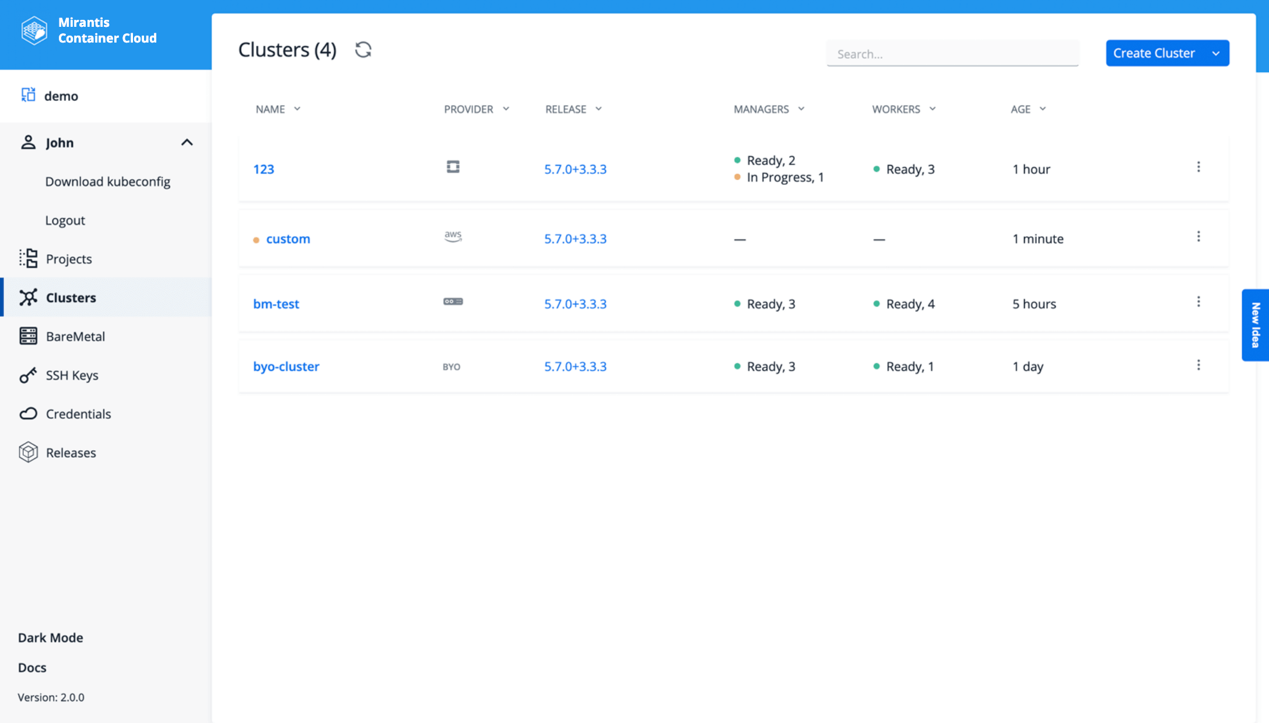Open the kebab menu for the 123 cluster
The height and width of the screenshot is (723, 1269).
point(1198,167)
